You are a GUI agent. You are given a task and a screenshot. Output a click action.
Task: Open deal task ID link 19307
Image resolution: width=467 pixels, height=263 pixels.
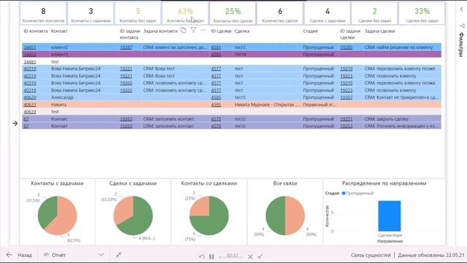347,97
